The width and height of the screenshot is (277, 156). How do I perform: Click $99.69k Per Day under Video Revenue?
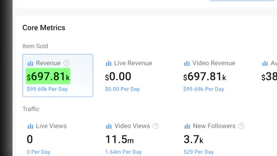click(x=204, y=89)
